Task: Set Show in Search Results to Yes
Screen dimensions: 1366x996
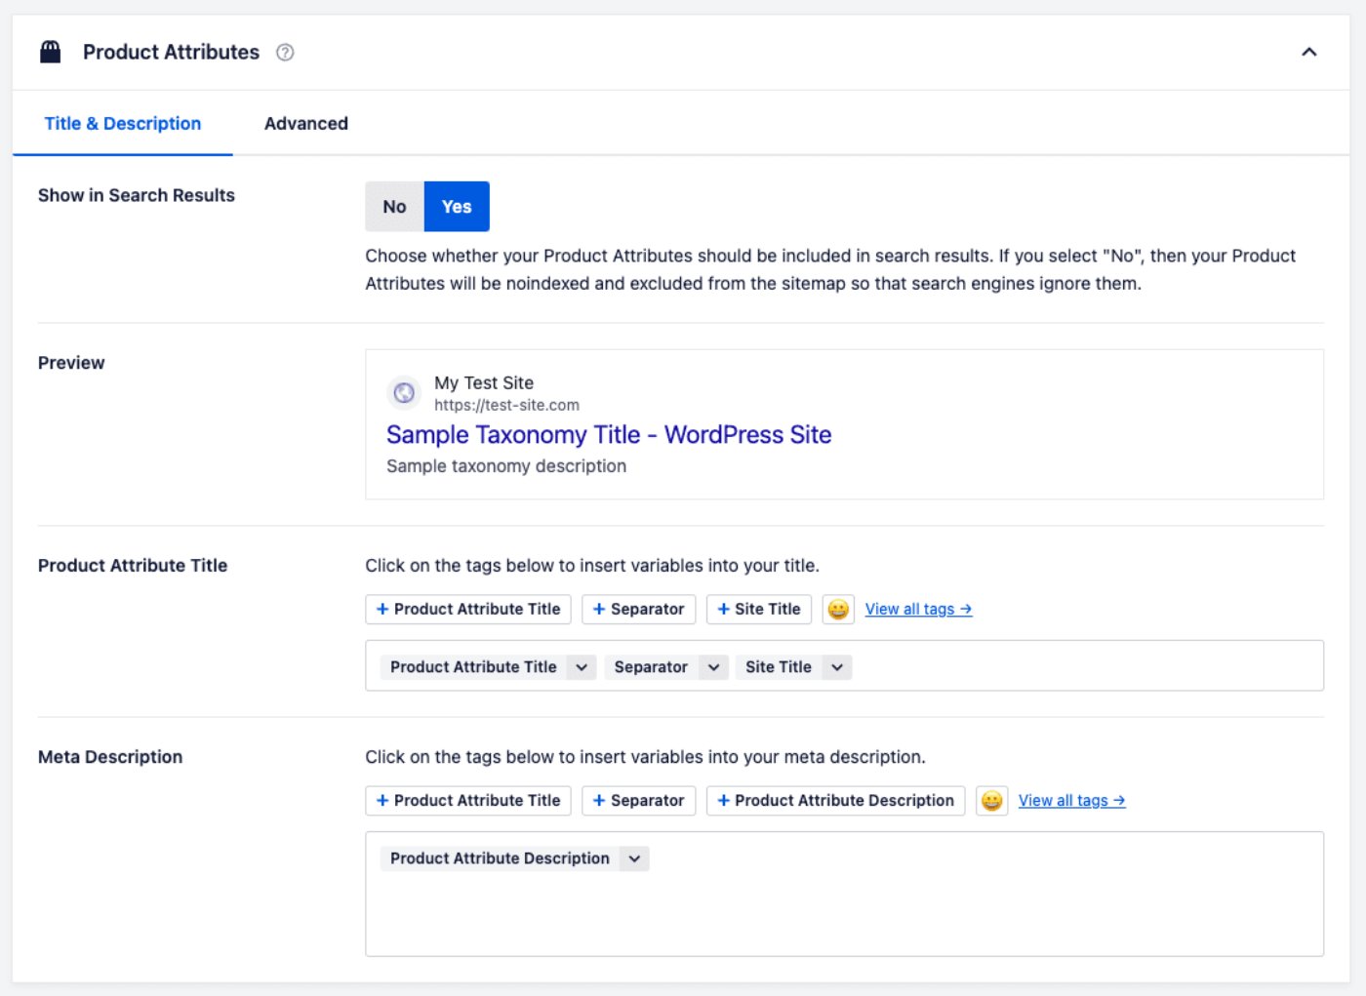Action: pyautogui.click(x=457, y=207)
